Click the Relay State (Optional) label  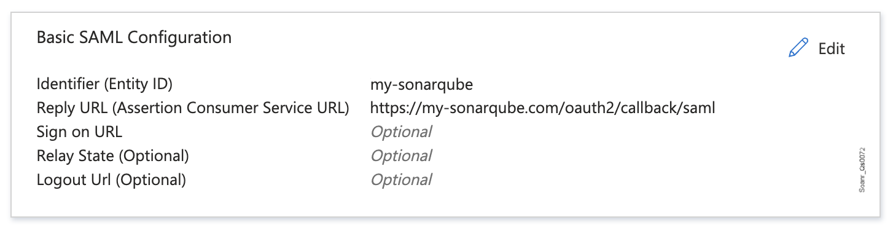113,156
